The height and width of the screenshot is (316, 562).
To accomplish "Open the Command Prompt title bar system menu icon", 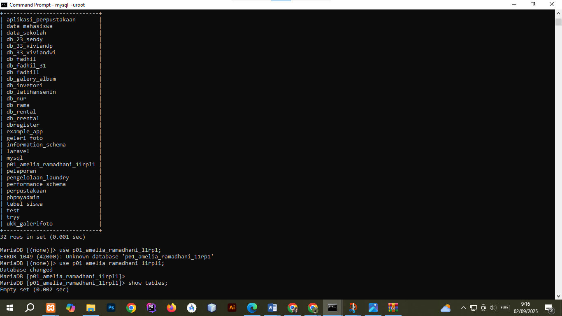I will [4, 5].
